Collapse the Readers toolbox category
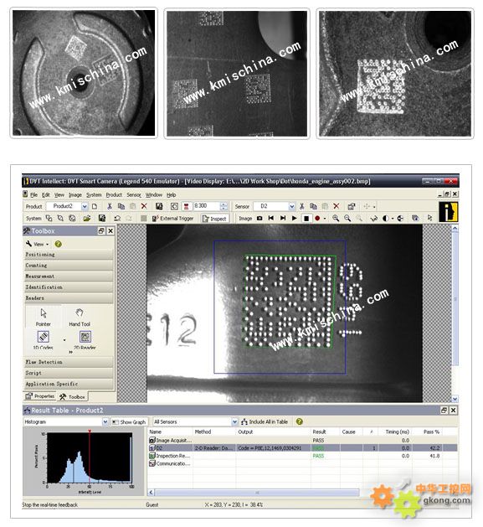Image resolution: width=483 pixels, height=527 pixels. [x=69, y=298]
